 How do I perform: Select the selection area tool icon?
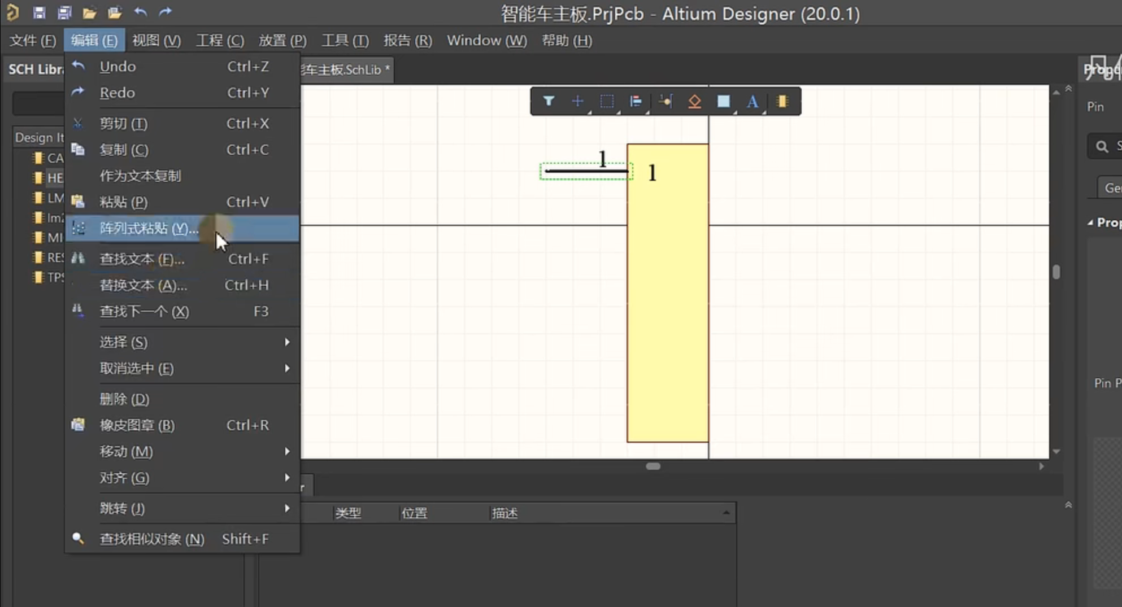607,102
